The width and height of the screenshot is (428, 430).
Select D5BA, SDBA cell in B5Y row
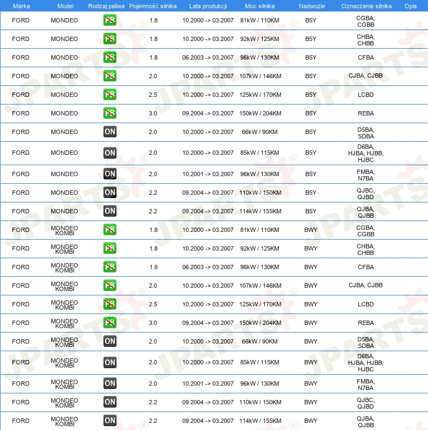click(x=366, y=133)
